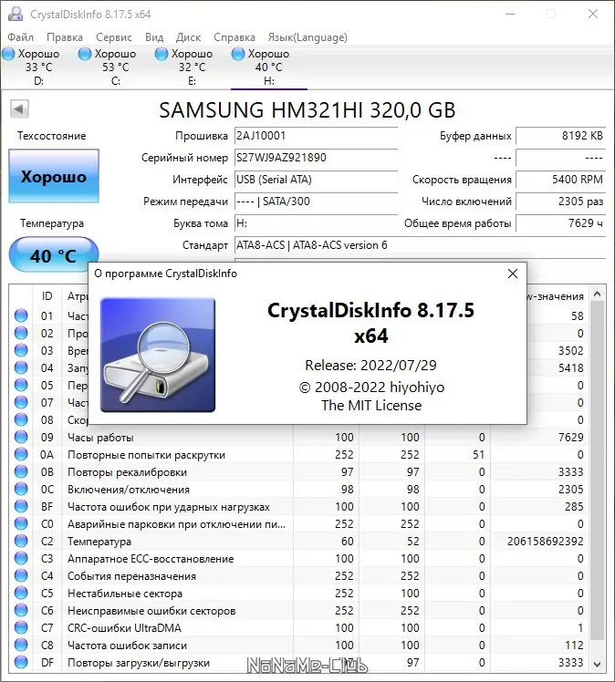Click the status orb for Частота ошибок записи

coord(21,645)
